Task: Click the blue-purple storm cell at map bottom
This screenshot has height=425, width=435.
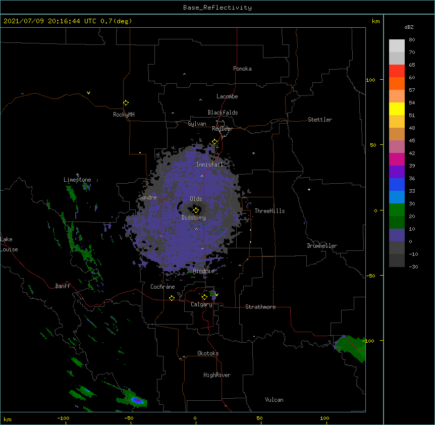Action: (137, 400)
